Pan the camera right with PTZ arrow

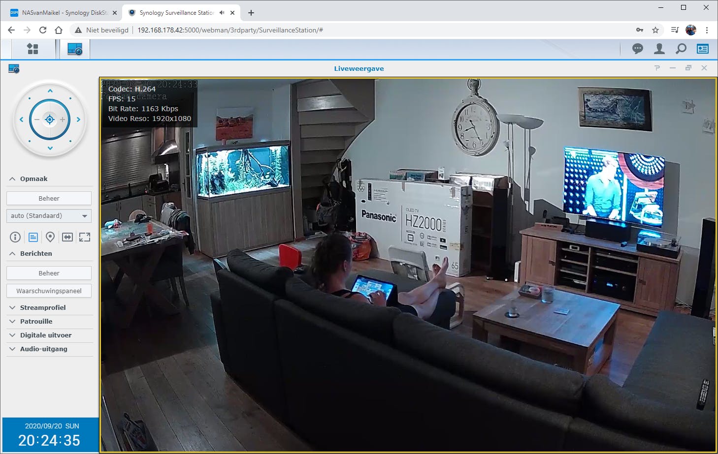(x=78, y=120)
